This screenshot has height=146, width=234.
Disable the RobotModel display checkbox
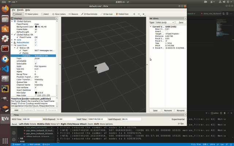click(35, 42)
